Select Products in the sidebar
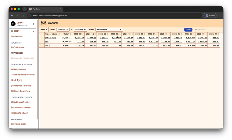232x140 pixels. coord(18,53)
